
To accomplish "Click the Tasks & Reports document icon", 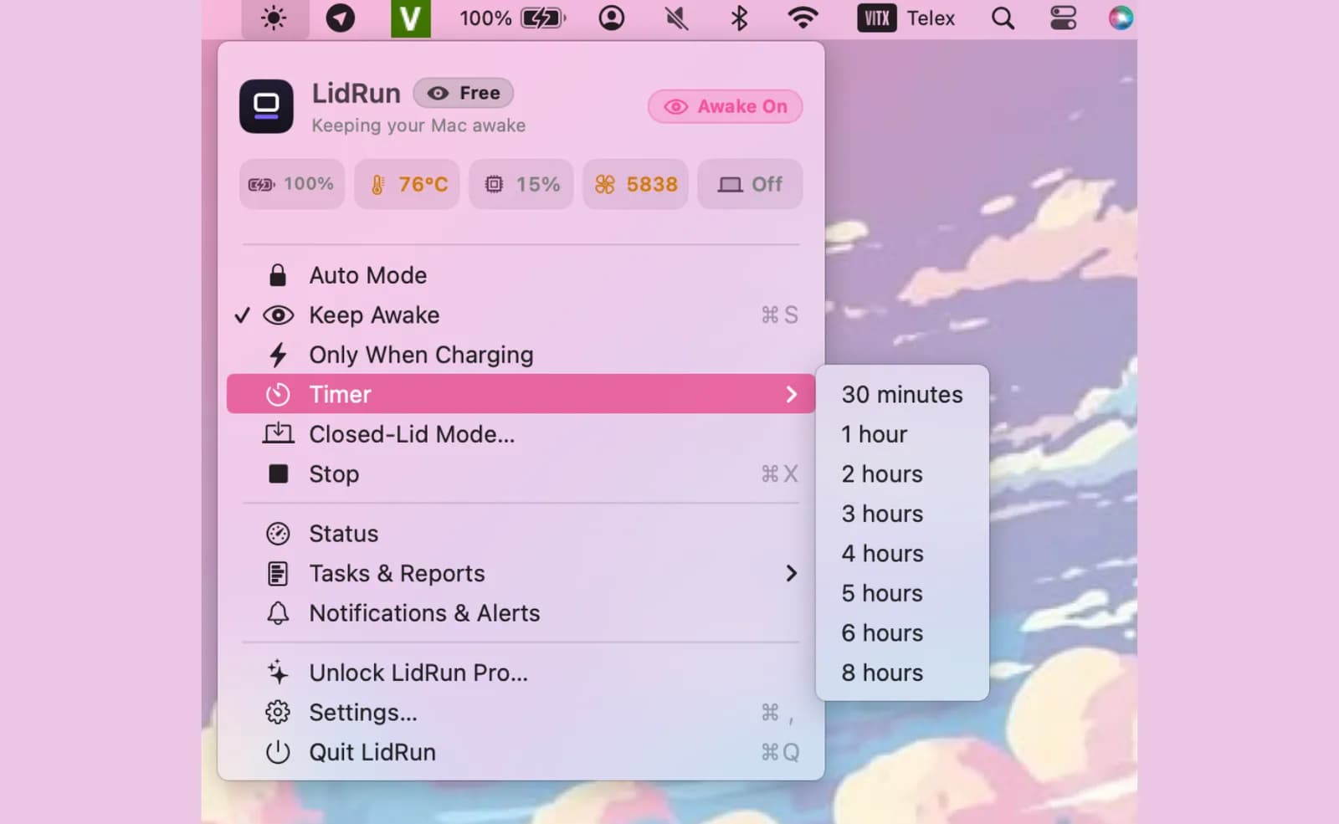I will (278, 574).
